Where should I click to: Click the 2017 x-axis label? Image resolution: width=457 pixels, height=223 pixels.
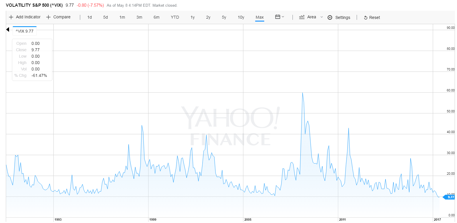438,220
